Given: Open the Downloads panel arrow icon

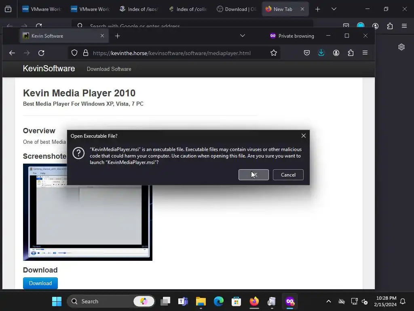Looking at the screenshot, I should (x=321, y=53).
